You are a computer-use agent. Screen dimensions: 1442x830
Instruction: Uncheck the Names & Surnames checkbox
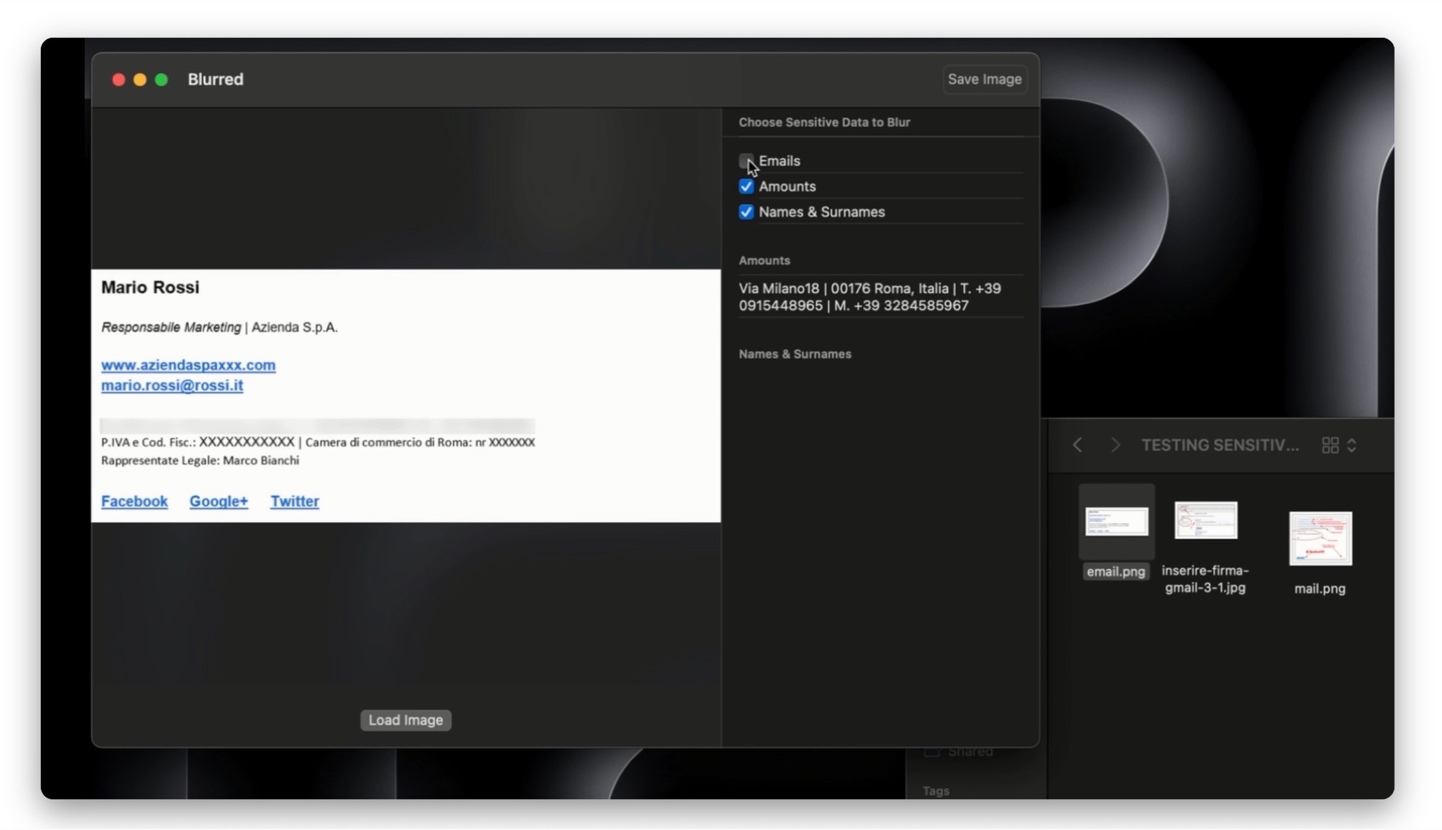click(746, 212)
